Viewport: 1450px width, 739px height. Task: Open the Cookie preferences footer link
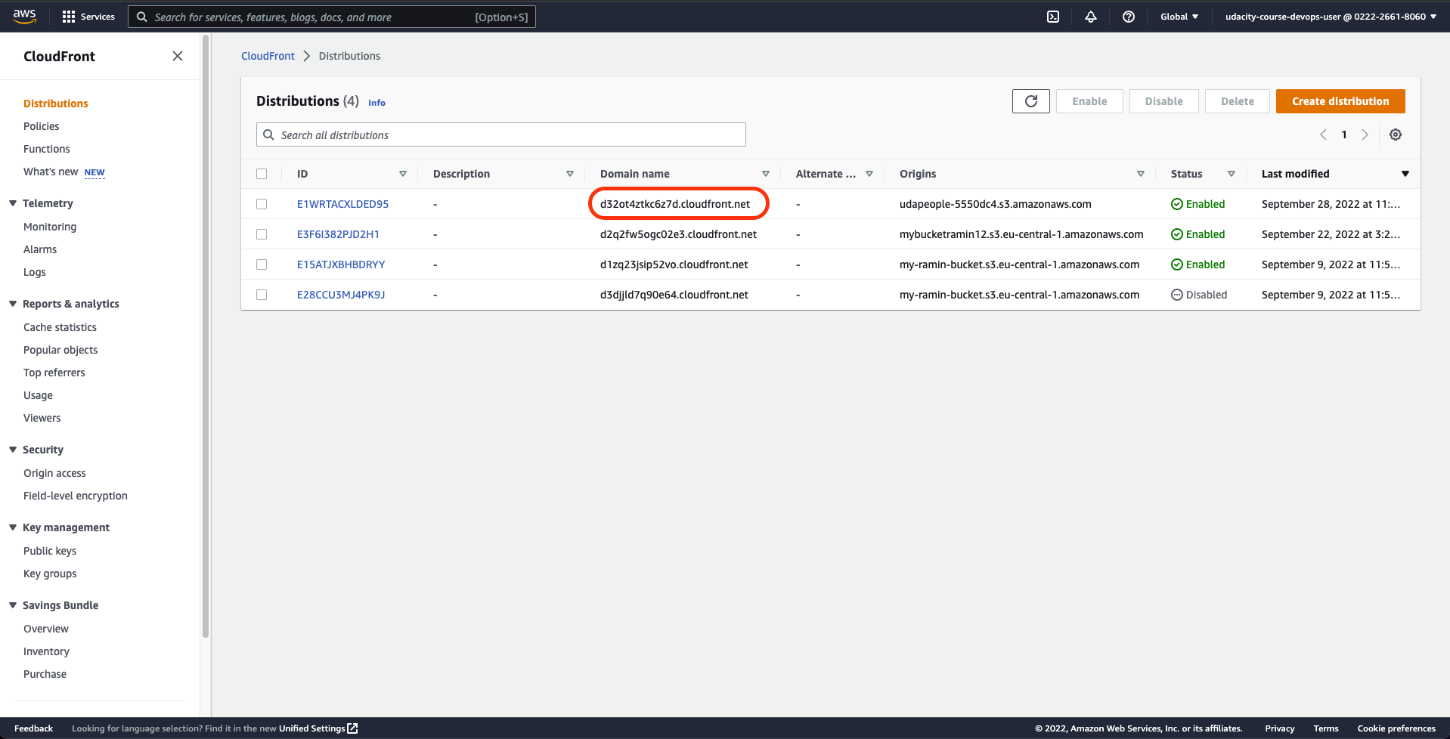point(1396,728)
